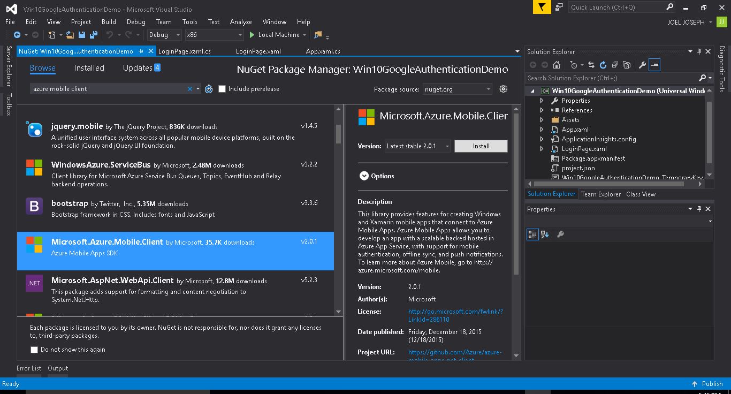Save the current file with the disk icon
The image size is (731, 394).
tap(82, 35)
